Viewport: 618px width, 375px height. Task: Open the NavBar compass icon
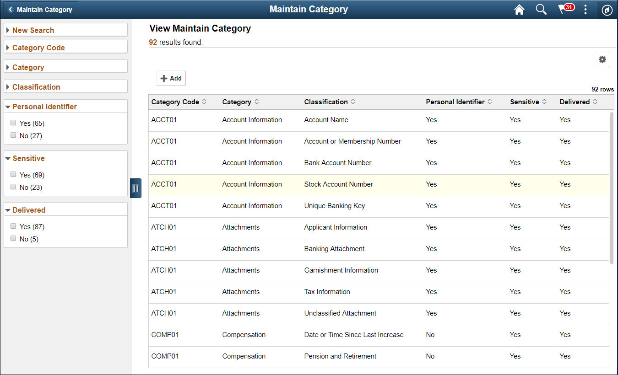607,10
